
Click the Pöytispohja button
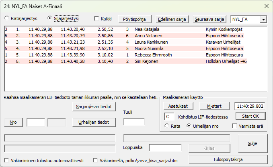[135, 19]
